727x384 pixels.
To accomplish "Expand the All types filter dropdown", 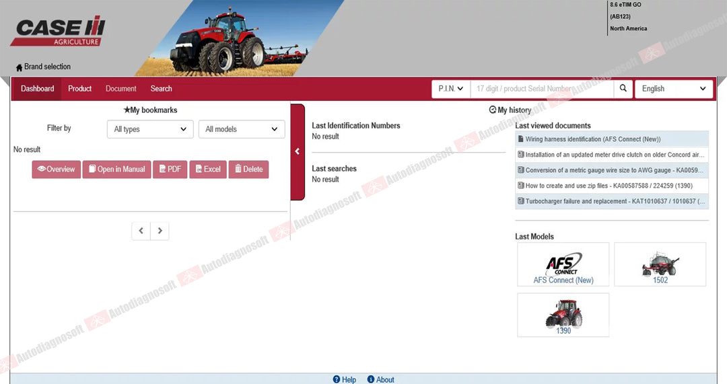I will pyautogui.click(x=150, y=129).
